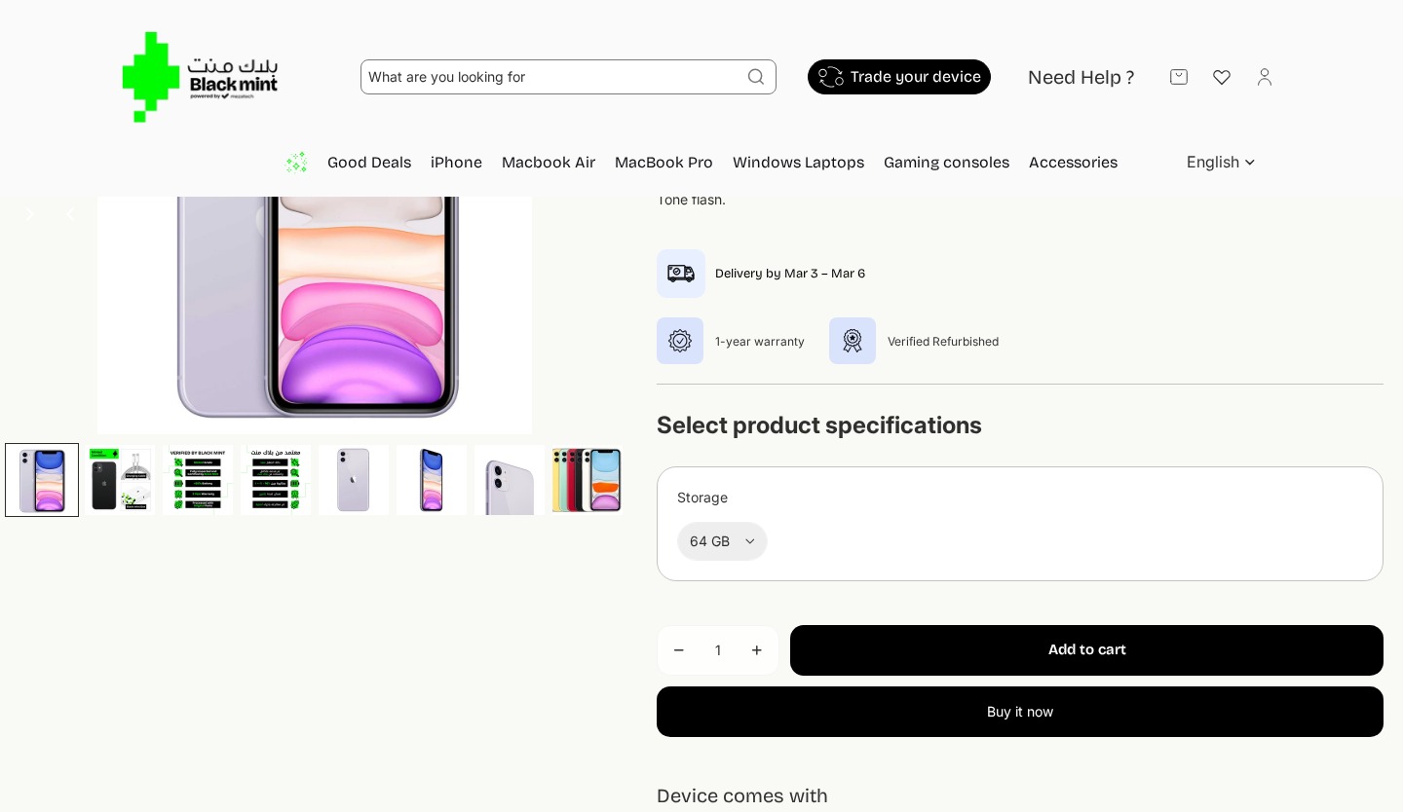Screen dimensions: 1403x812
Task: Click the Black mint logo
Action: pyautogui.click(x=200, y=77)
